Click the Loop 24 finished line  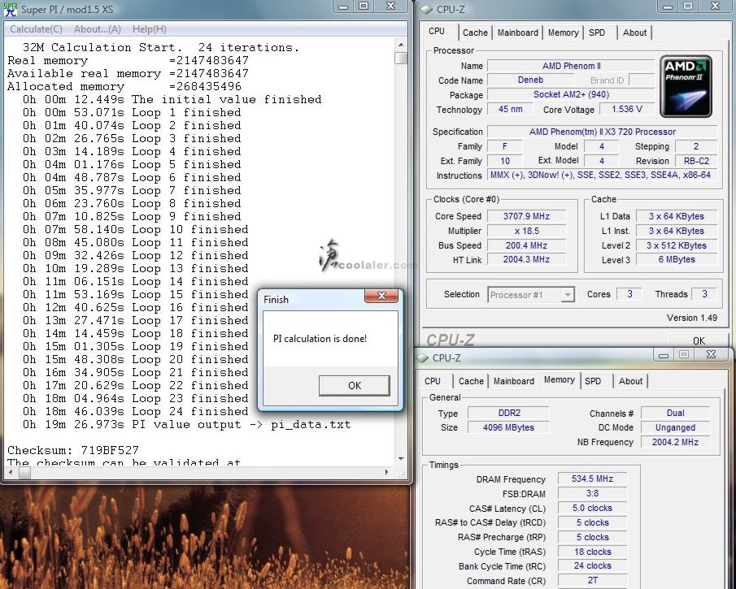point(135,411)
